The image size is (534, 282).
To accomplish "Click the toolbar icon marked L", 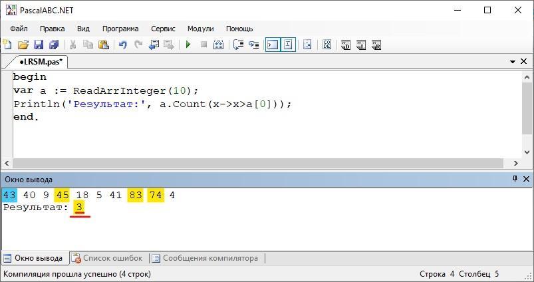I will pos(361,45).
